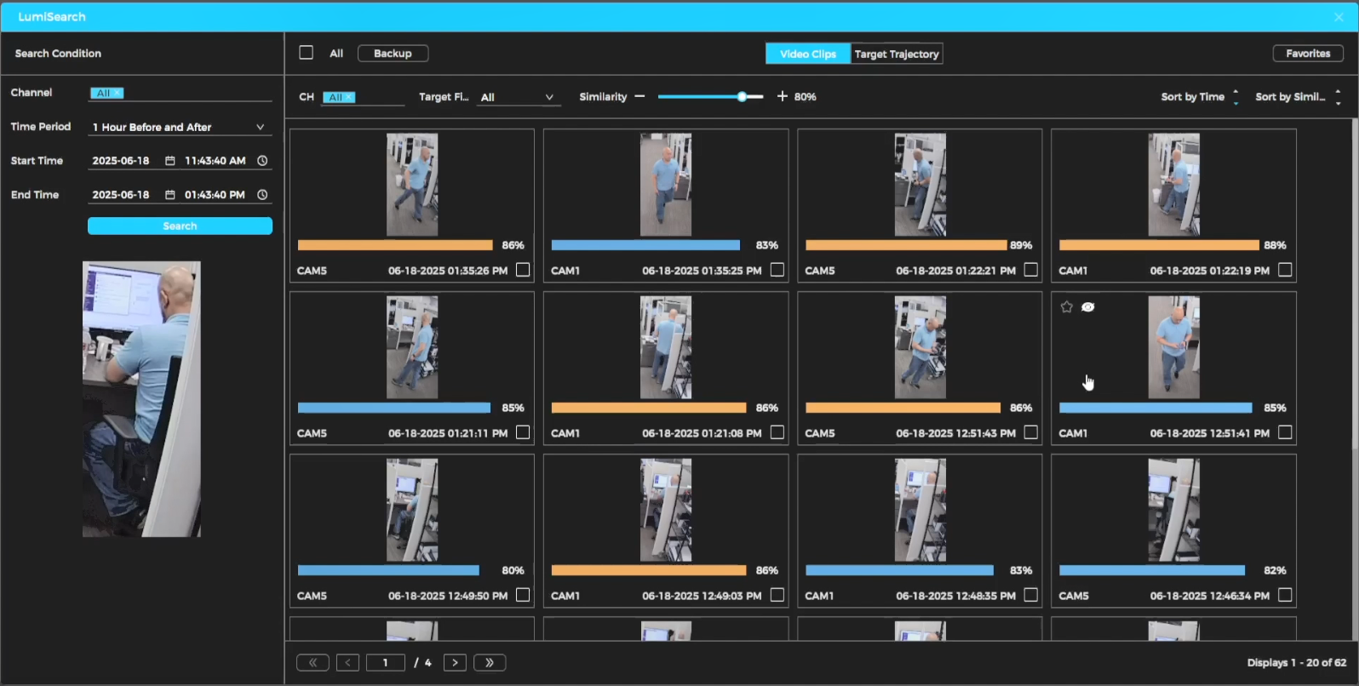This screenshot has width=1359, height=686.
Task: Click the star favorite icon on hovered clip
Action: click(x=1066, y=307)
